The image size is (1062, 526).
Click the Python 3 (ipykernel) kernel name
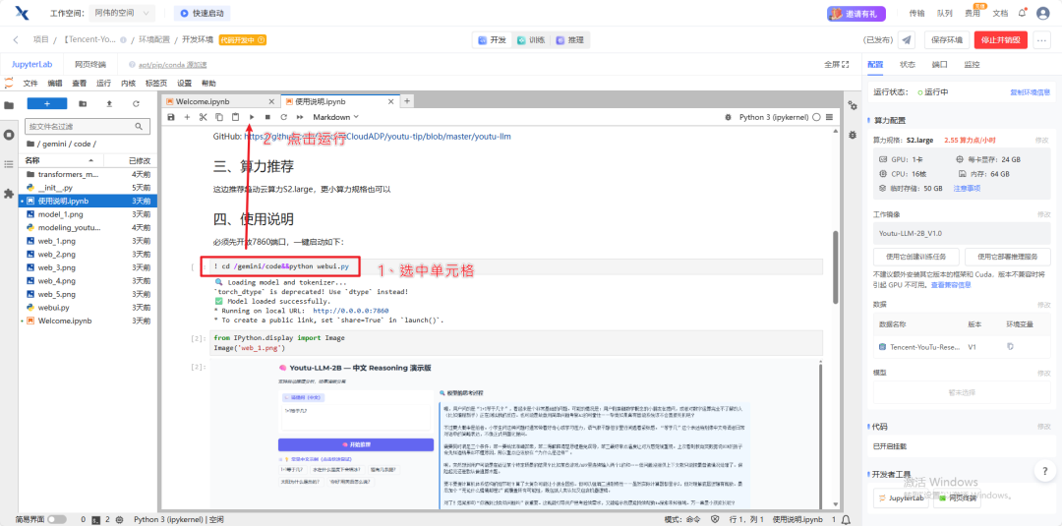pyautogui.click(x=774, y=117)
